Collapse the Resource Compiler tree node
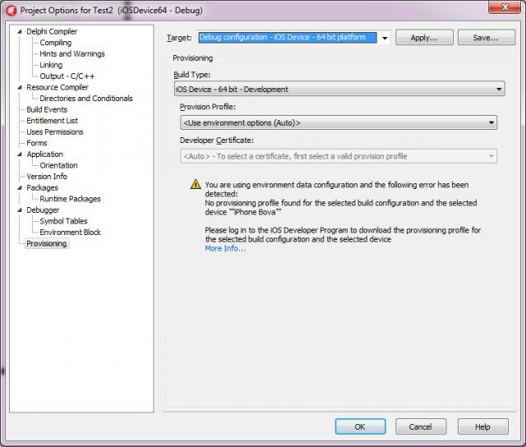 click(20, 87)
